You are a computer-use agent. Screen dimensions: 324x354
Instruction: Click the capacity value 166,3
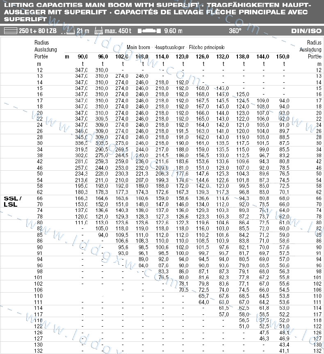(x=81, y=198)
